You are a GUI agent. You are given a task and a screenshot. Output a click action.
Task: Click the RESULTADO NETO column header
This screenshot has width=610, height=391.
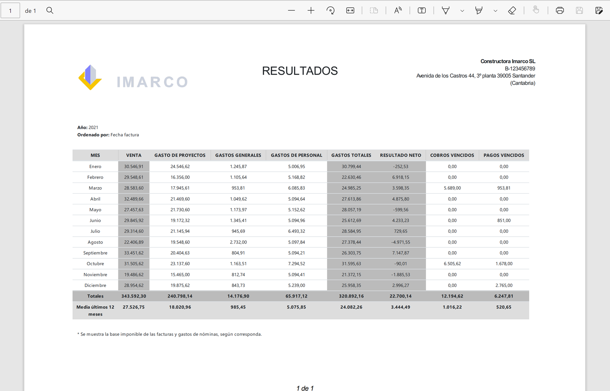(401, 155)
